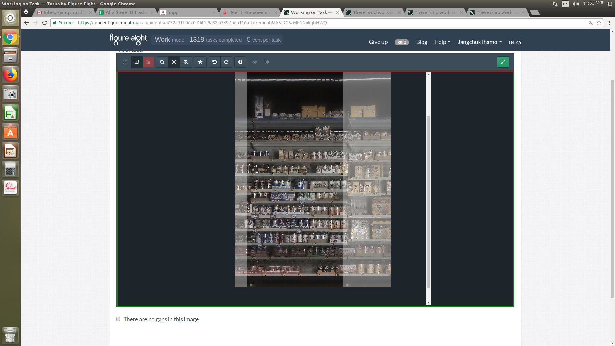The width and height of the screenshot is (615, 346).
Task: Fit the image to the screen
Action: (x=174, y=62)
